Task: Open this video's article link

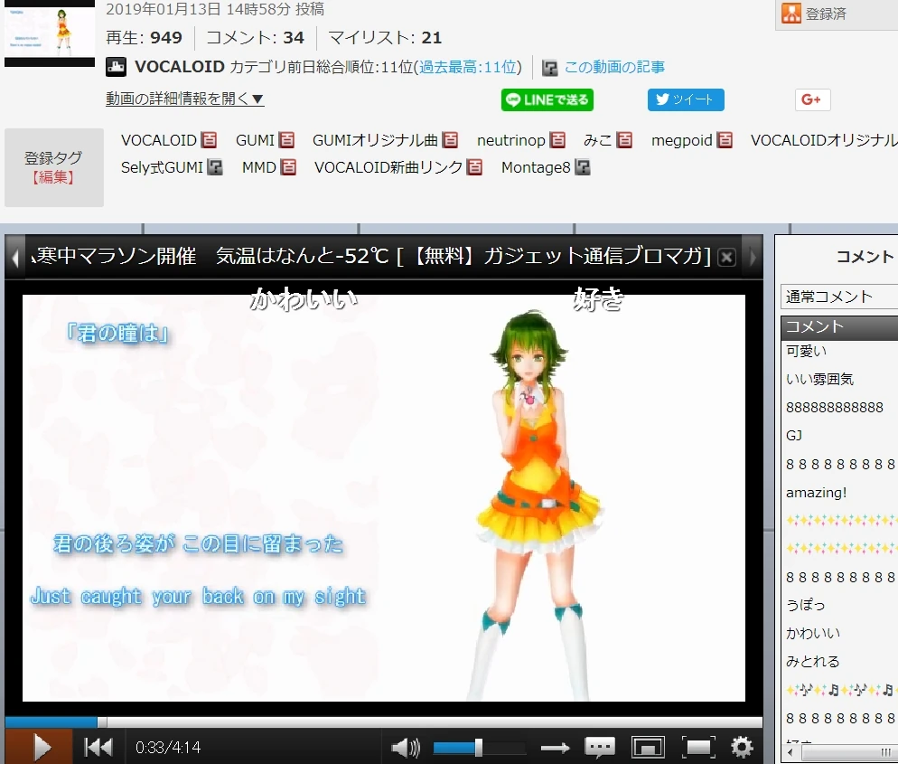Action: click(x=614, y=67)
